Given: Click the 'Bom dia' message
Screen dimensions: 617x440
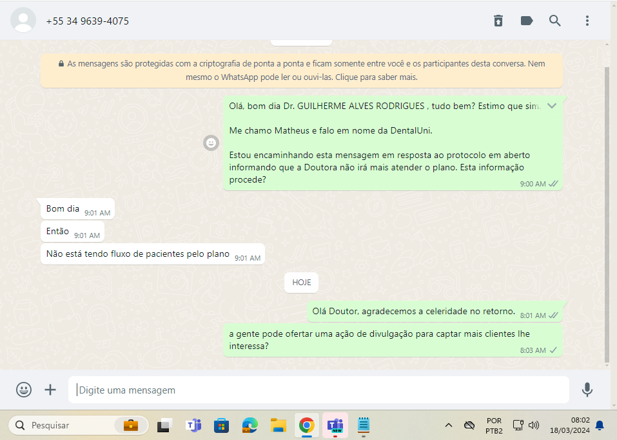Looking at the screenshot, I should [77, 209].
